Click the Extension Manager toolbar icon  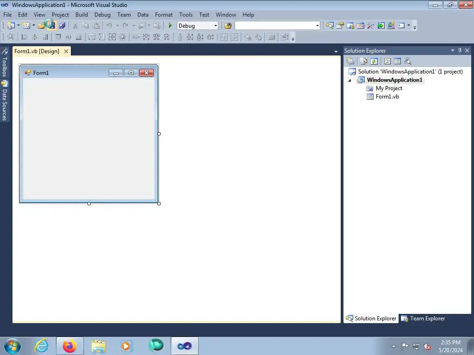click(x=391, y=26)
